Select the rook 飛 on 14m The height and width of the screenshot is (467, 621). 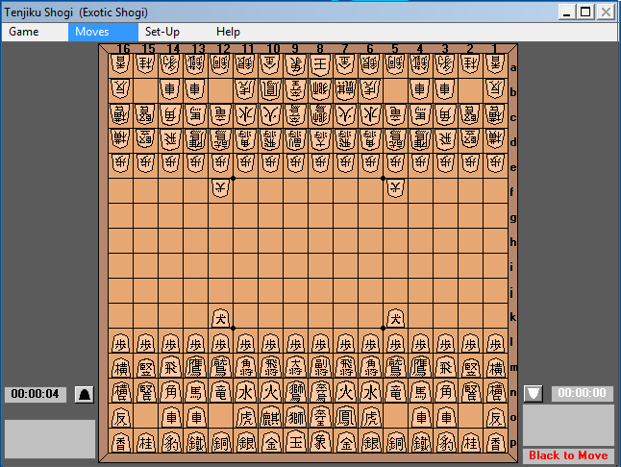coord(171,367)
